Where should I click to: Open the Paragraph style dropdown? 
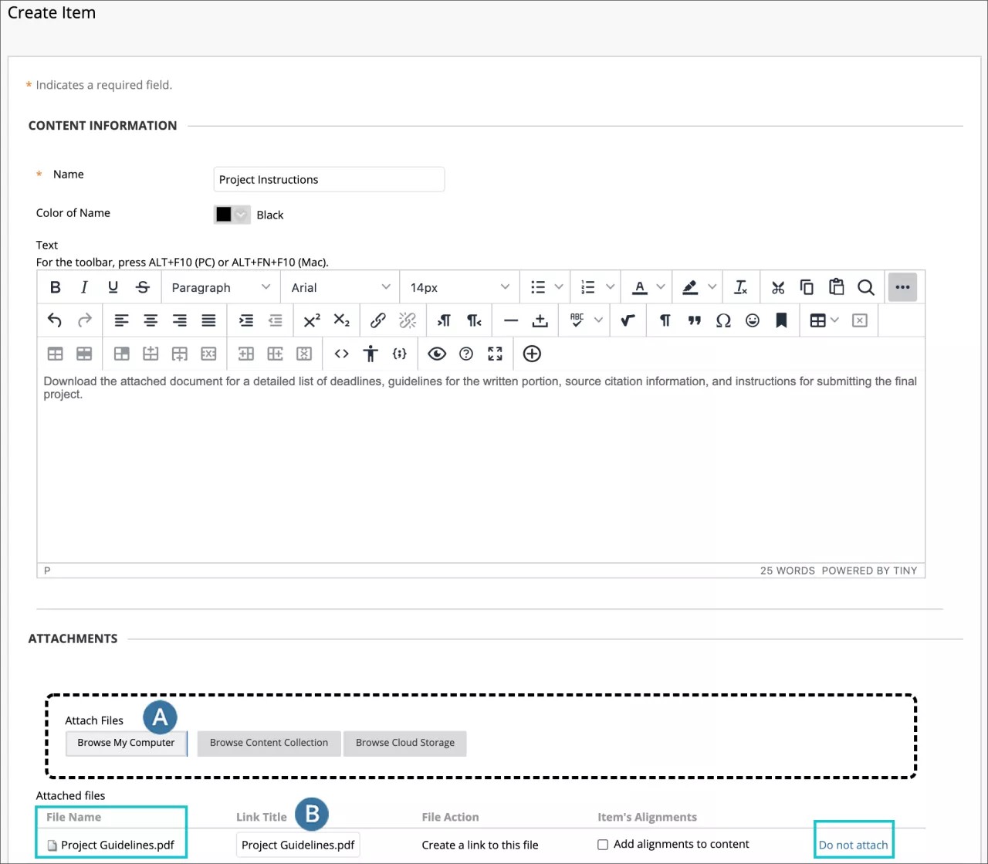[220, 286]
